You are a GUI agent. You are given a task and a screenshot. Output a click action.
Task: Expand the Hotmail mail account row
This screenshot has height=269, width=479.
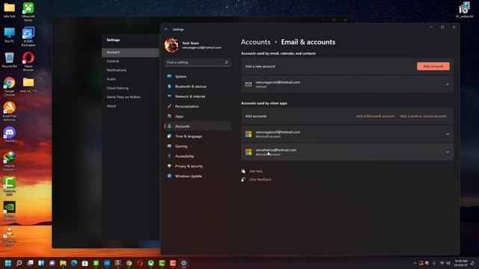pyautogui.click(x=347, y=84)
